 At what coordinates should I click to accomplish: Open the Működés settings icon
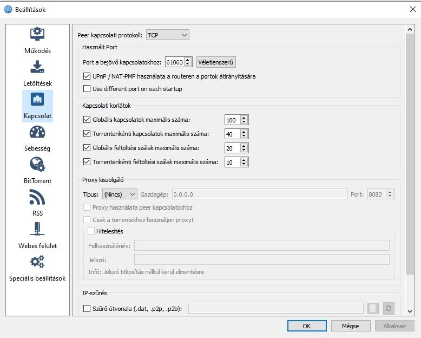[37, 34]
